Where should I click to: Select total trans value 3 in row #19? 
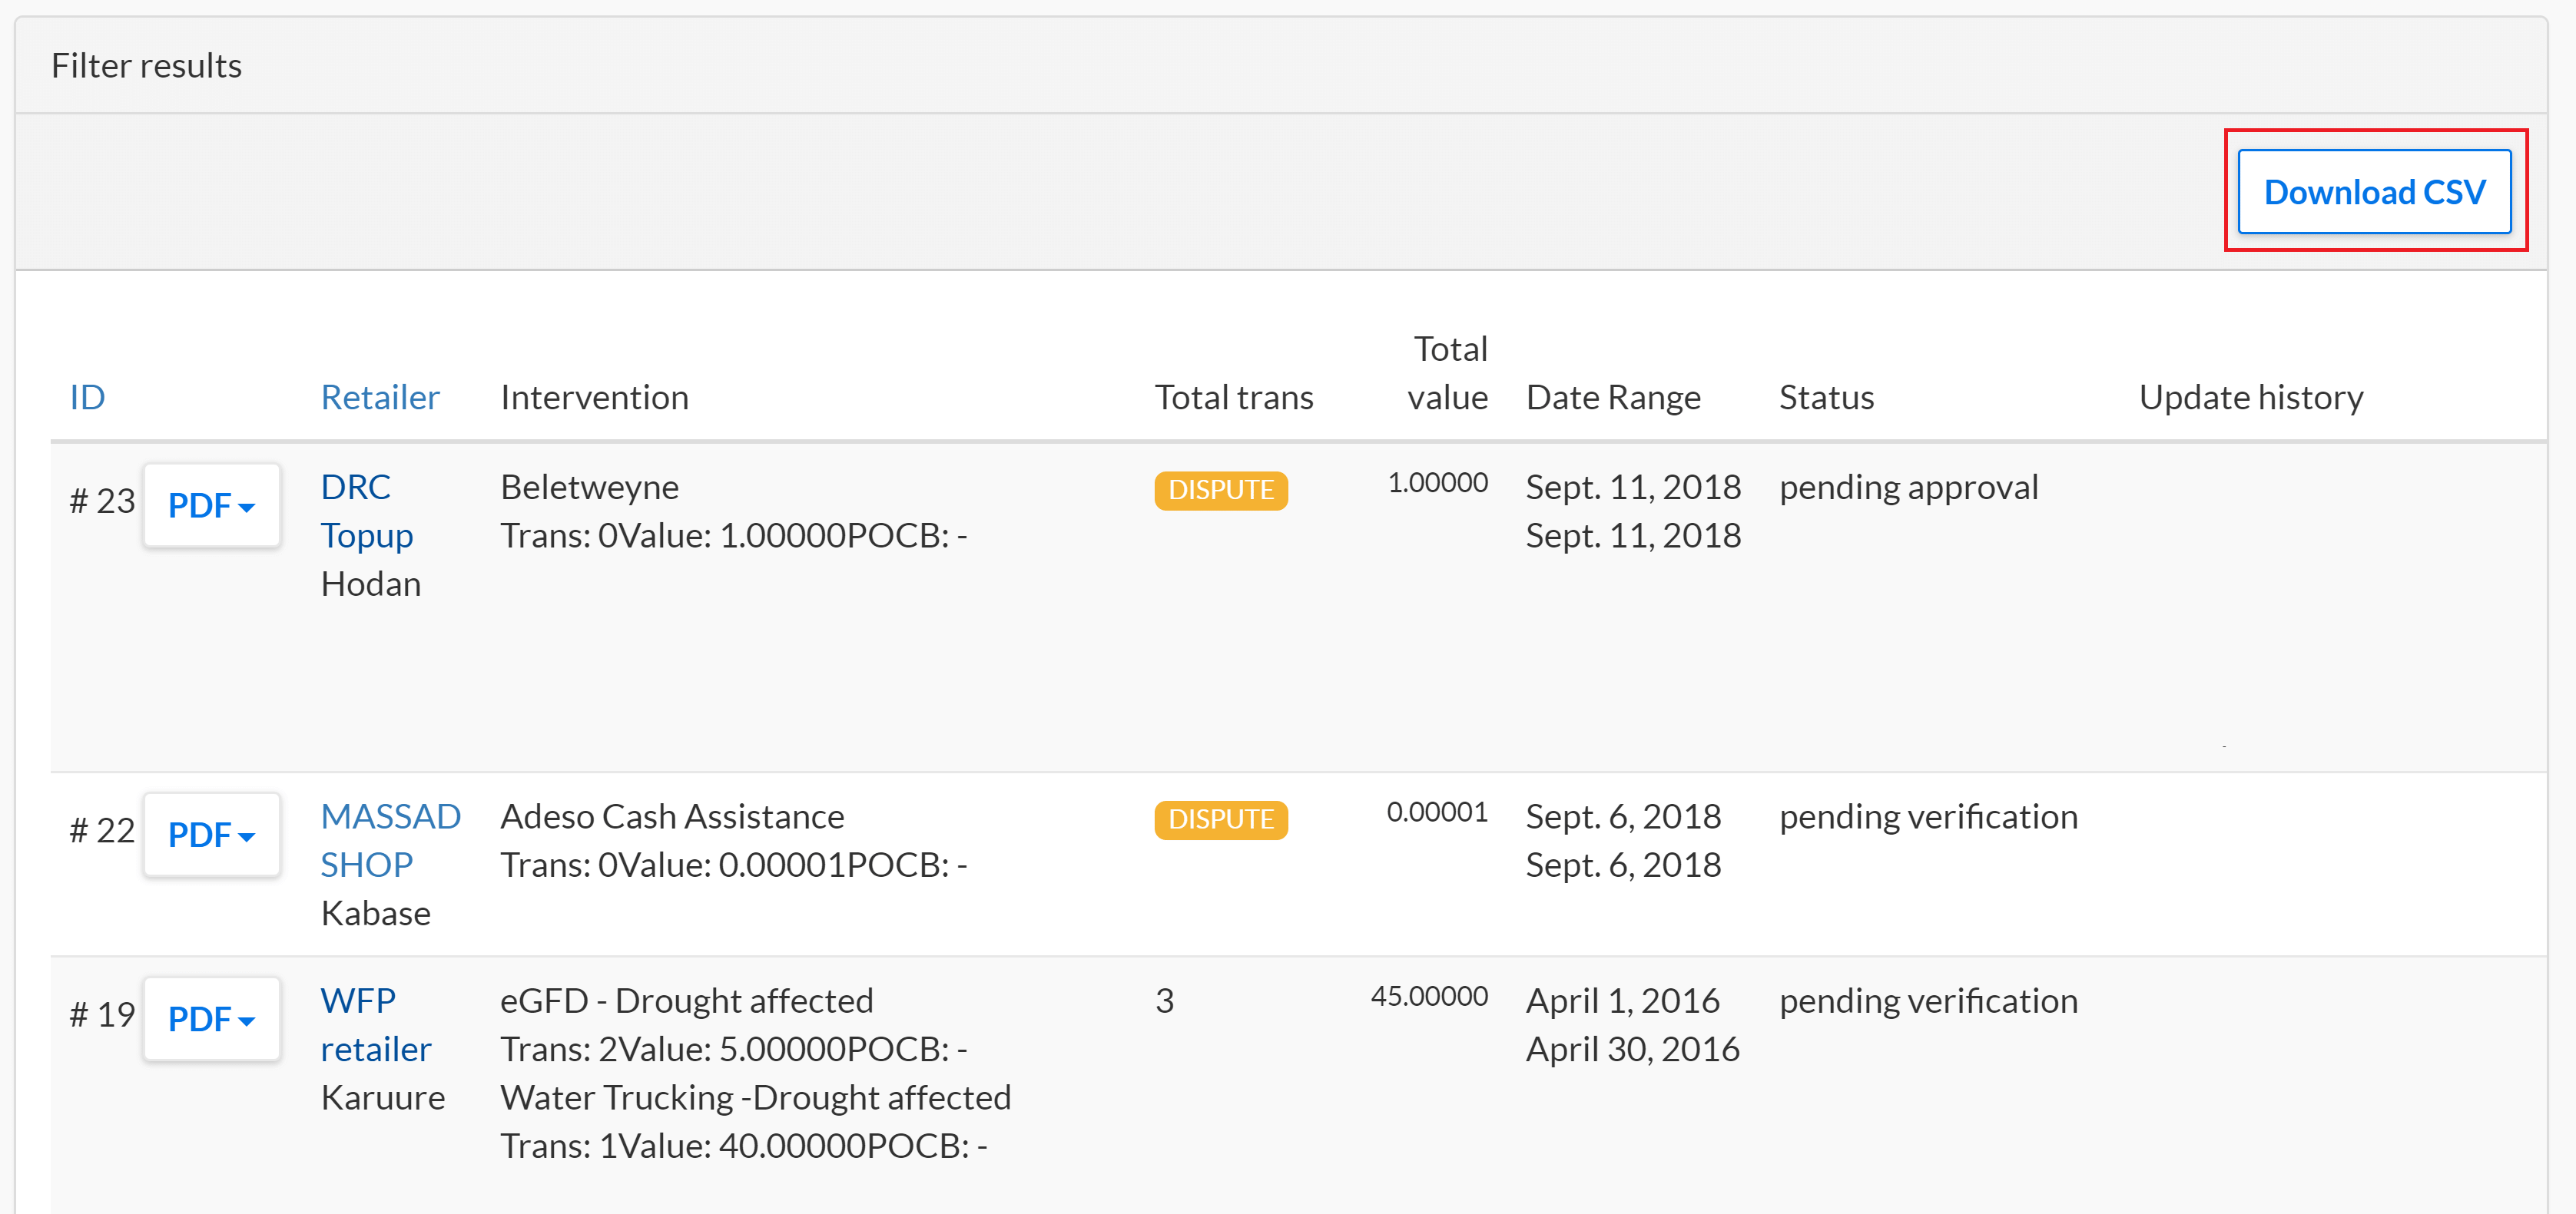[x=1164, y=1001]
